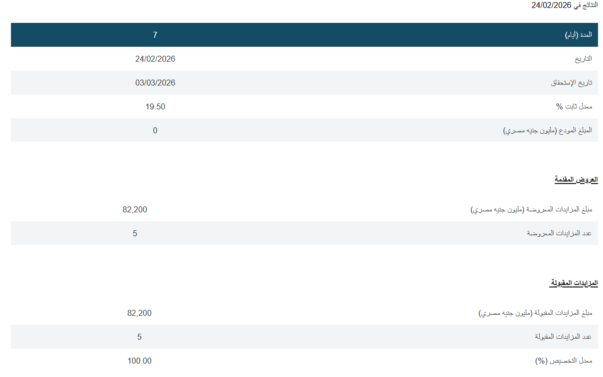Click the 82,200 value for offered bids
This screenshot has height=377, width=603.
[135, 209]
